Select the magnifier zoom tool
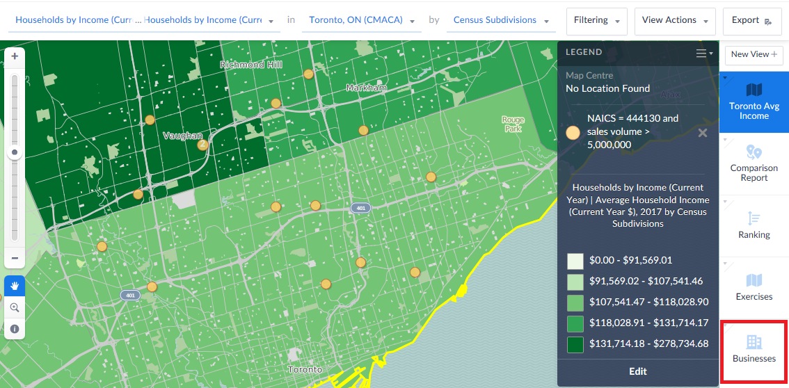Viewport: 789px width, 388px height. pos(15,307)
